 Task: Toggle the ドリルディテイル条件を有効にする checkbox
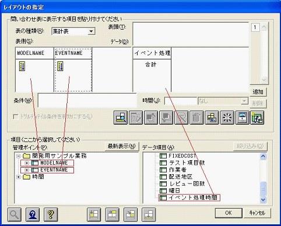[16, 117]
